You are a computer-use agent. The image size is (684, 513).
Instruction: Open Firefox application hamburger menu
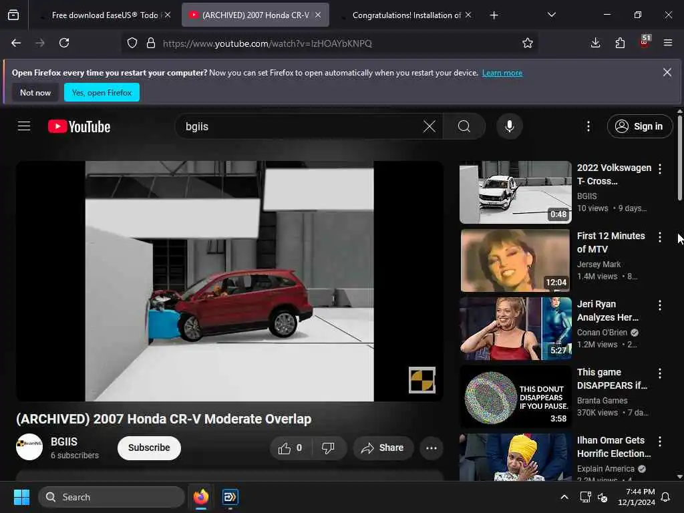click(668, 43)
